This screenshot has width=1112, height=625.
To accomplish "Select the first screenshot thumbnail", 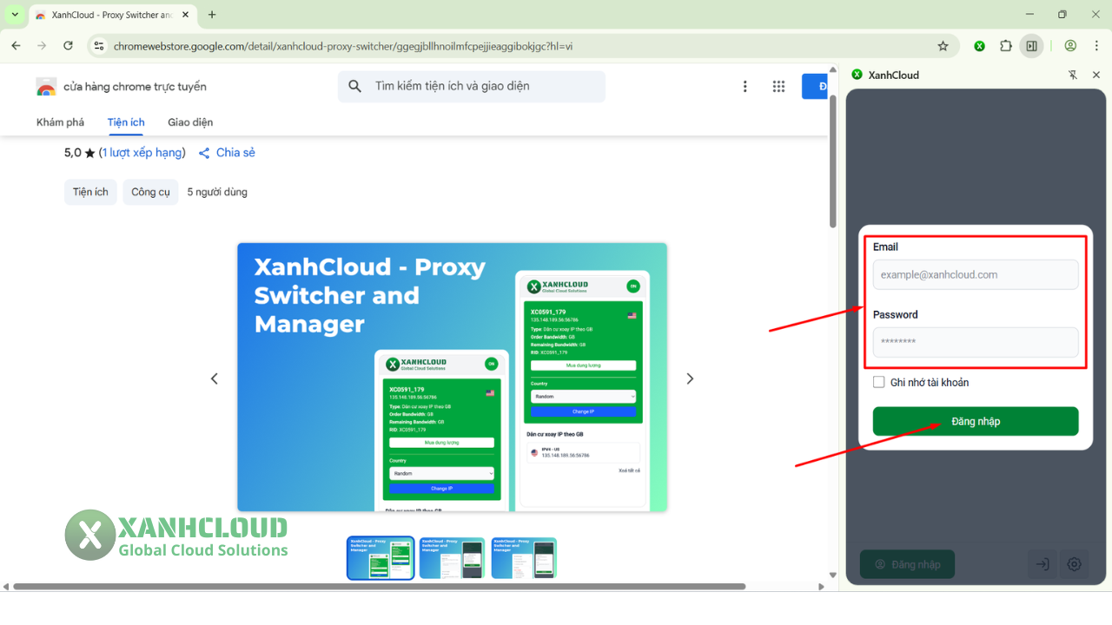I will (x=381, y=558).
